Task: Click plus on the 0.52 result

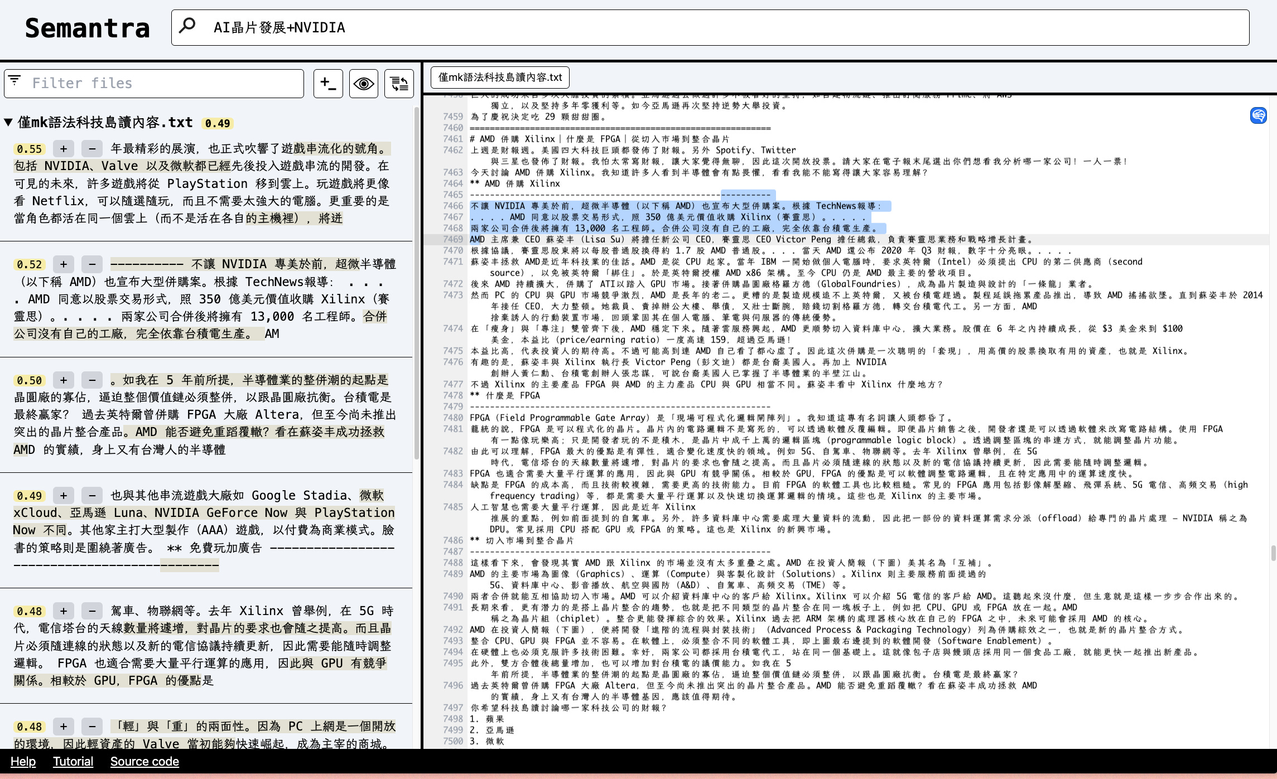Action: pyautogui.click(x=64, y=264)
